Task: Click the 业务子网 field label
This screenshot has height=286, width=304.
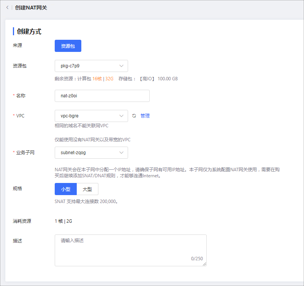Action: coord(25,153)
